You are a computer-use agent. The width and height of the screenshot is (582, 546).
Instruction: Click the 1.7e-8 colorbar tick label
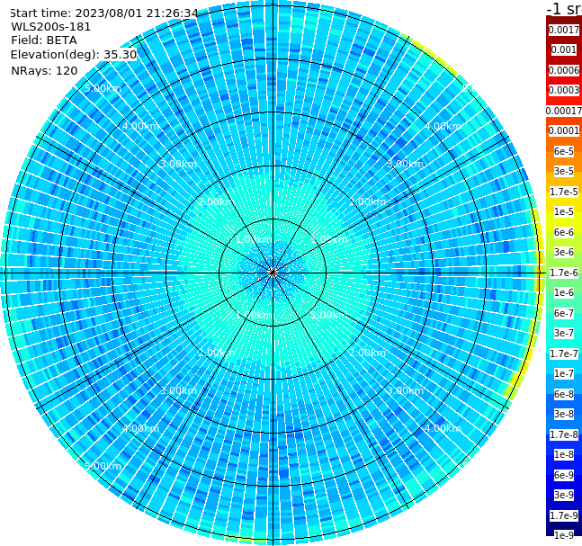tap(564, 434)
